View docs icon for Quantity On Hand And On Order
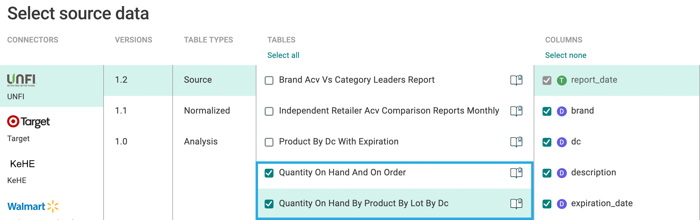 (516, 173)
